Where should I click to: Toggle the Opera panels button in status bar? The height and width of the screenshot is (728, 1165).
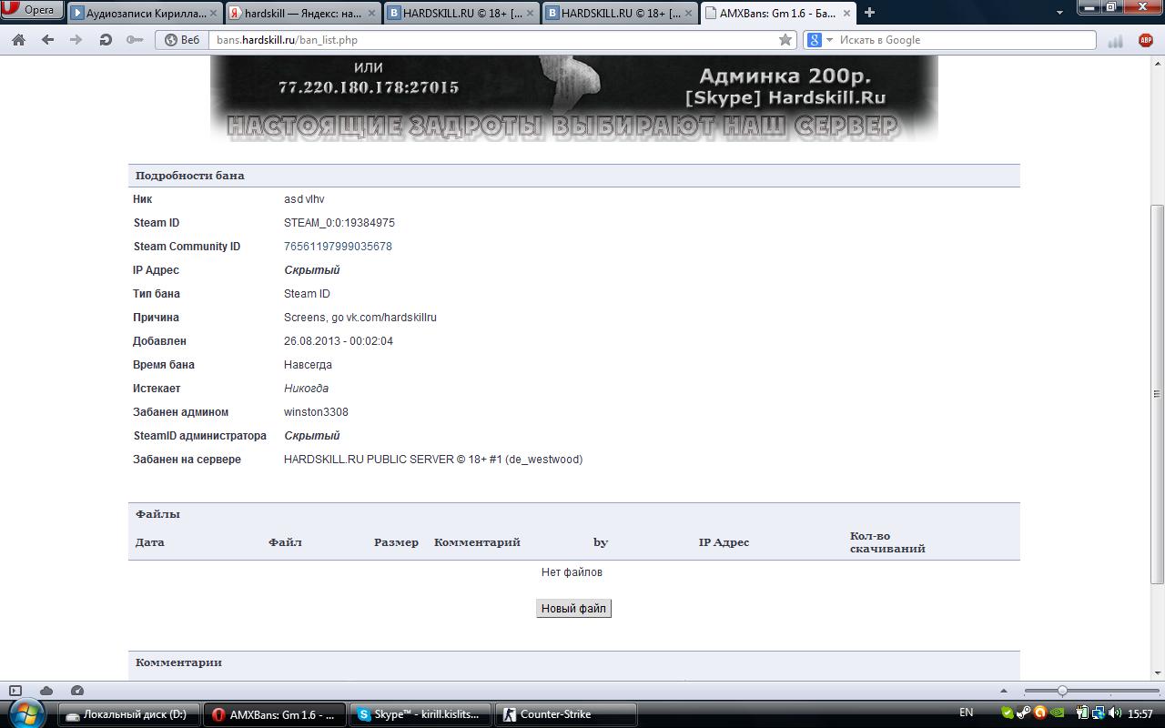[x=15, y=691]
